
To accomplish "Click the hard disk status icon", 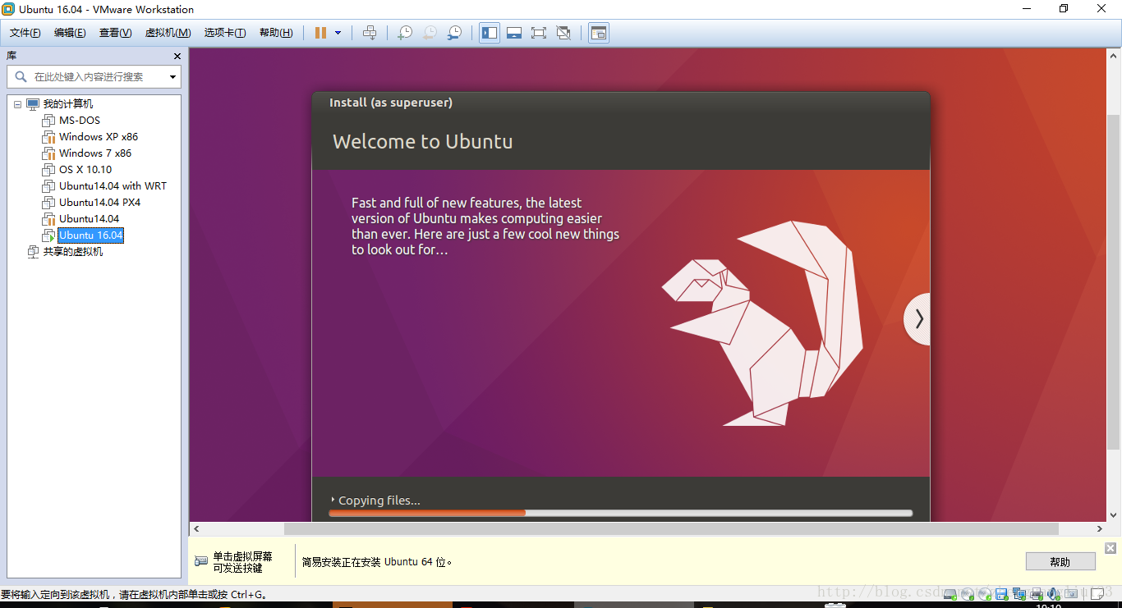I will click(x=950, y=594).
